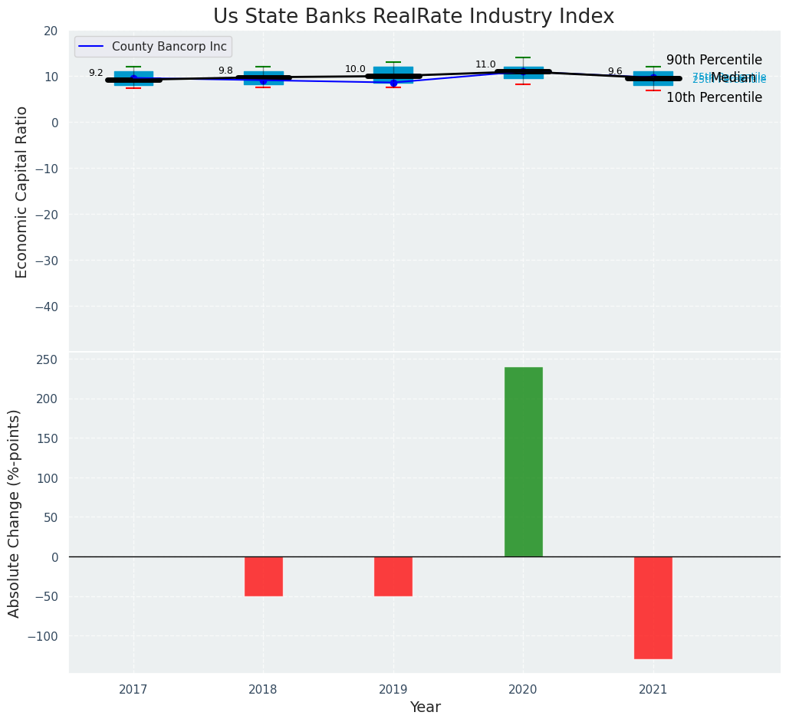Click the blue line swatch in the legend

[x=91, y=47]
